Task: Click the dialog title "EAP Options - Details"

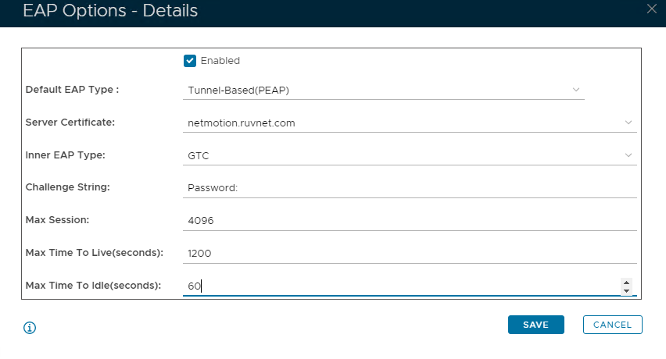Action: click(x=109, y=11)
